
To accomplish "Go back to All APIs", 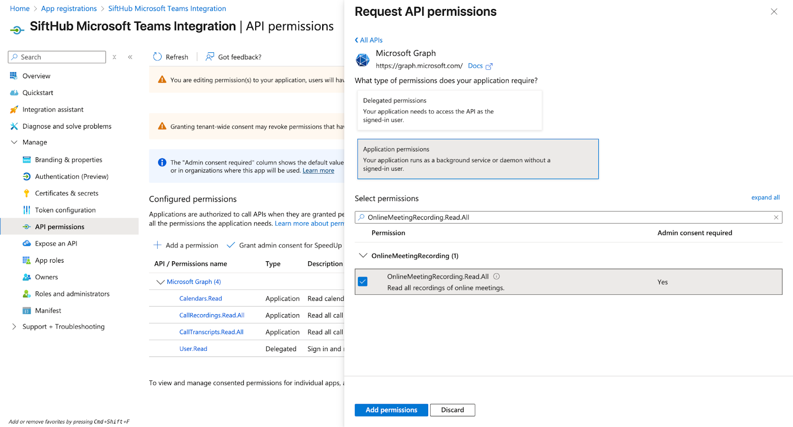I will 369,40.
